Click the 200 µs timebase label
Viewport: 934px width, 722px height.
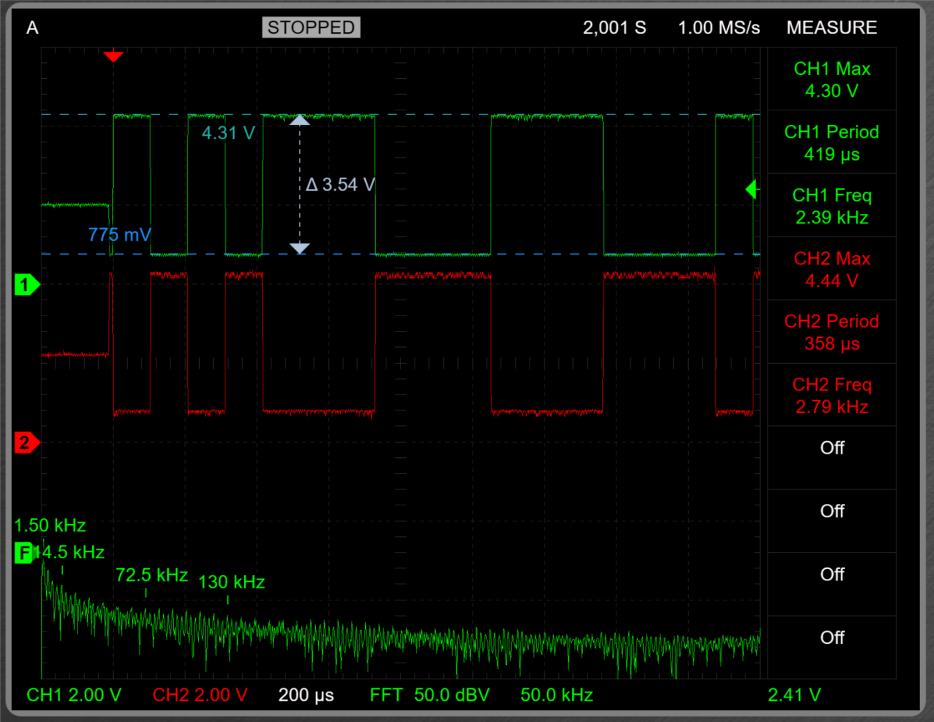[x=306, y=695]
